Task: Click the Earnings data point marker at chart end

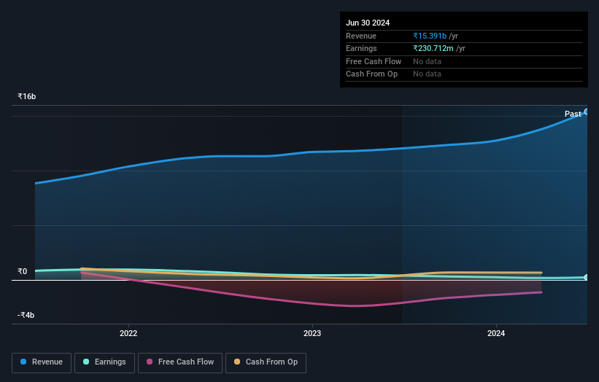Action: tap(587, 278)
